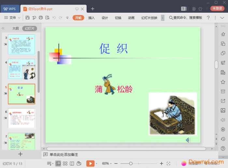The image size is (228, 168).
Task: Increase zoom with plus button
Action: [162, 163]
